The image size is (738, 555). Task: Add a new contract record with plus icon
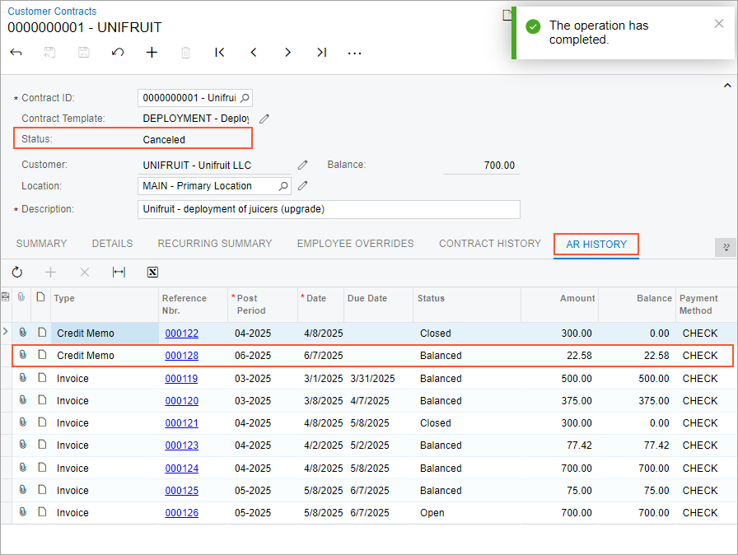tap(152, 53)
